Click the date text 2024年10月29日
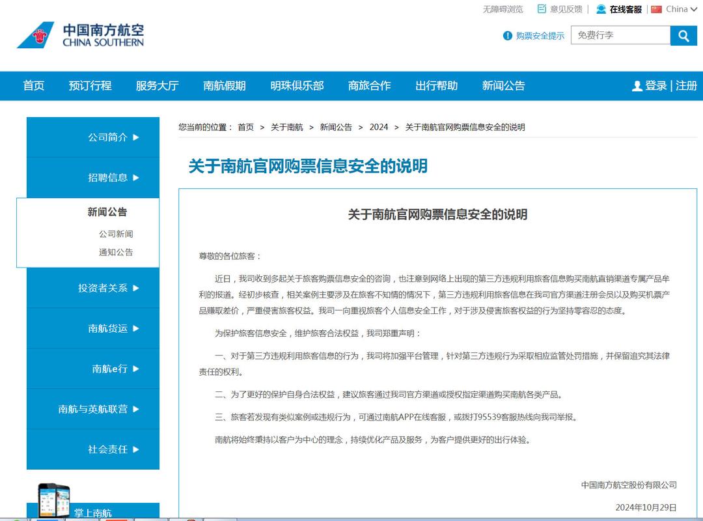 pos(646,507)
